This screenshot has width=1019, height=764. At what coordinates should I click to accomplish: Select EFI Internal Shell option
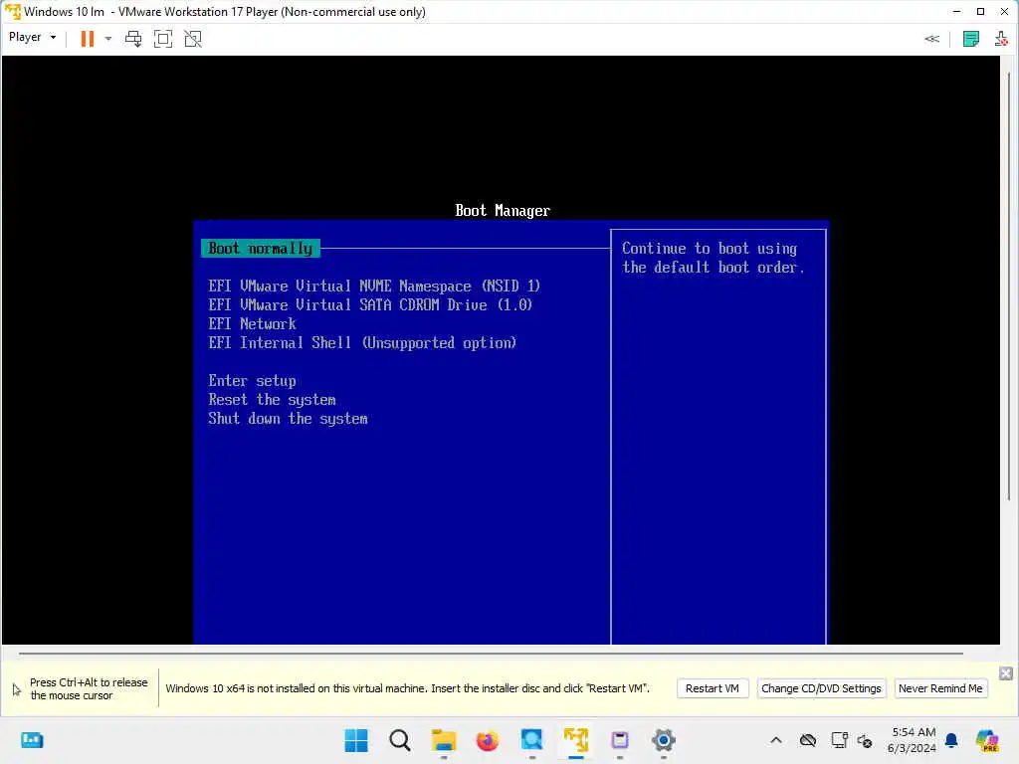coord(362,342)
